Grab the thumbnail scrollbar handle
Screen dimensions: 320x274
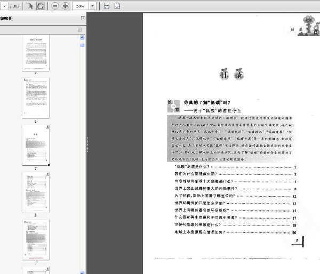(x=82, y=45)
